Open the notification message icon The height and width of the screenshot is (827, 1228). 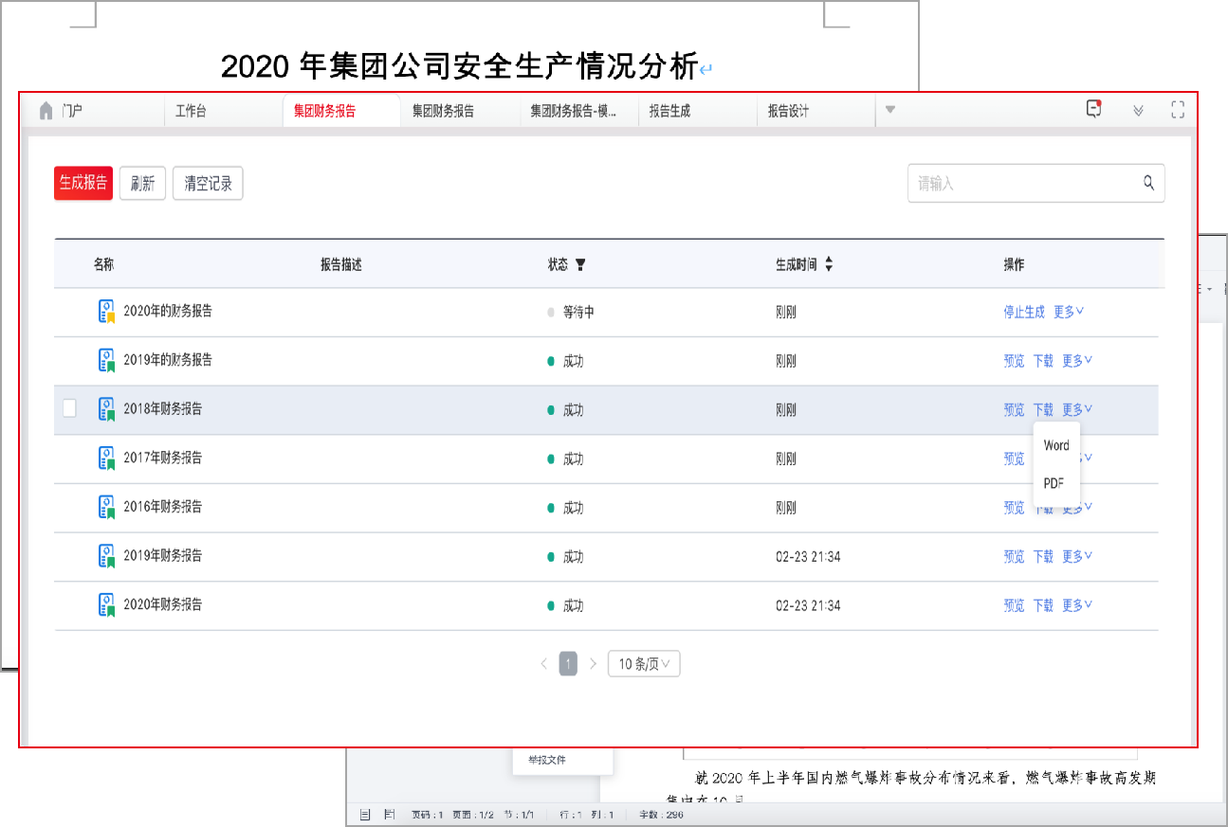click(1094, 109)
